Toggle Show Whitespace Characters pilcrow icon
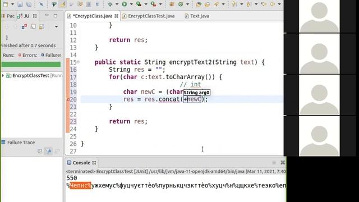359x202 pixels. 97,4
